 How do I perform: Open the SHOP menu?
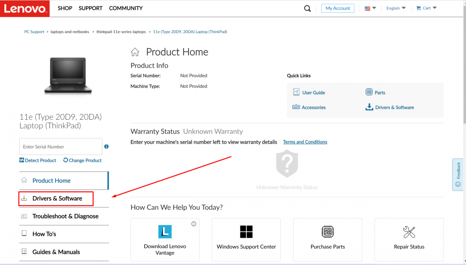tap(65, 8)
